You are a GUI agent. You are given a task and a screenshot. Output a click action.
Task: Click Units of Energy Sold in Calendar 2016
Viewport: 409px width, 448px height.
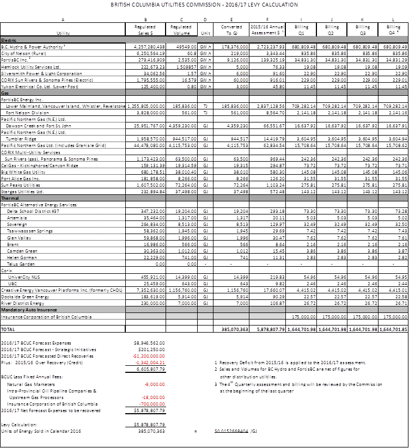pyautogui.click(x=41, y=431)
